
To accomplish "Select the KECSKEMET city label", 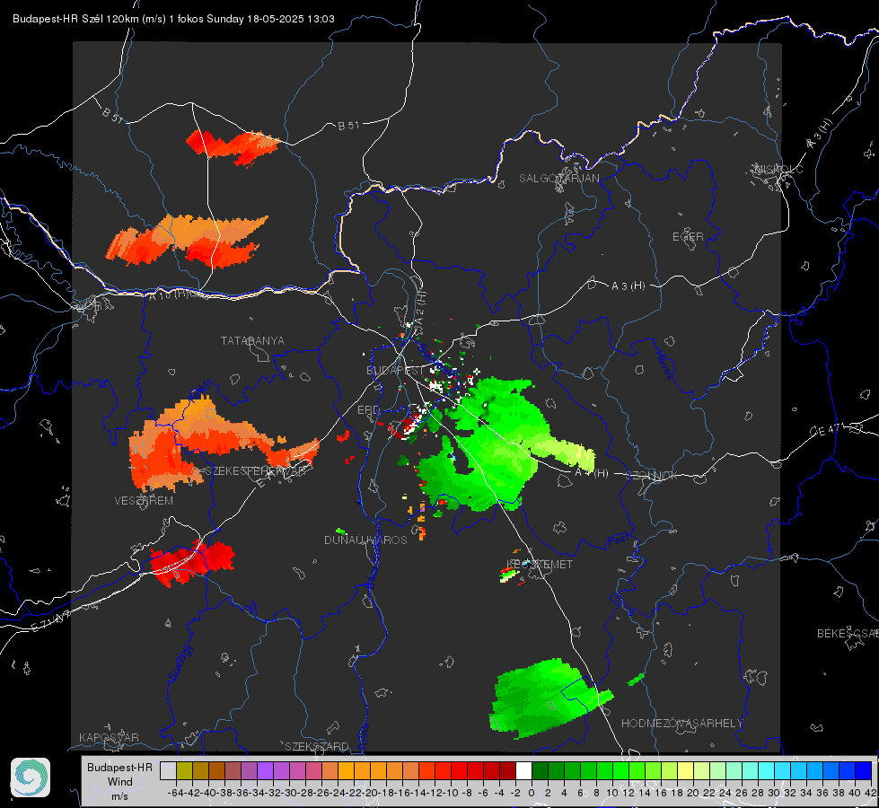I will pyautogui.click(x=540, y=564).
